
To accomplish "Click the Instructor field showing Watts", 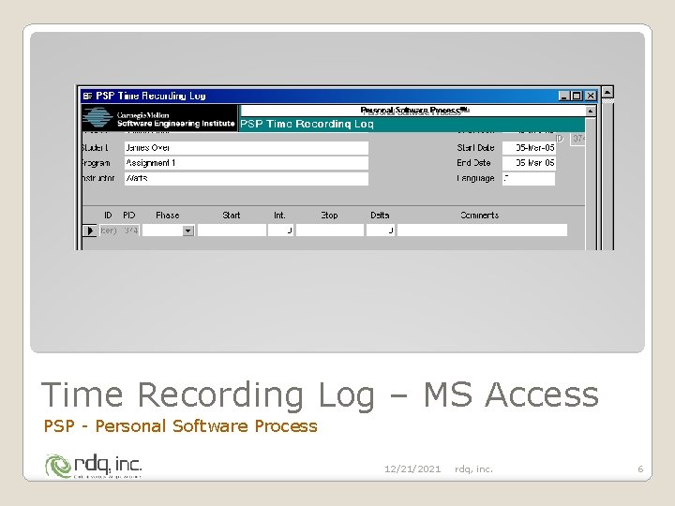I will (x=247, y=179).
